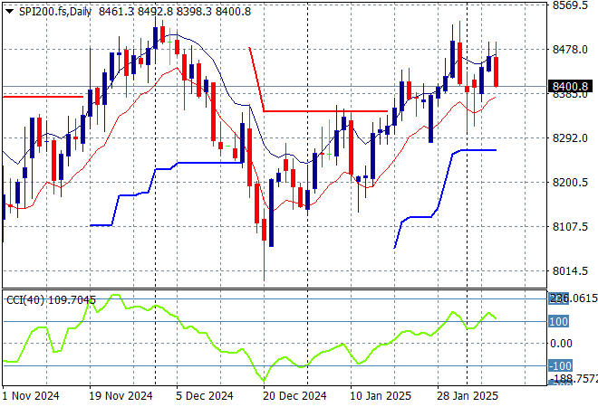Image resolution: width=598 pixels, height=407 pixels.
Task: Click the CCI 0.00 axis label
Action: 561,344
